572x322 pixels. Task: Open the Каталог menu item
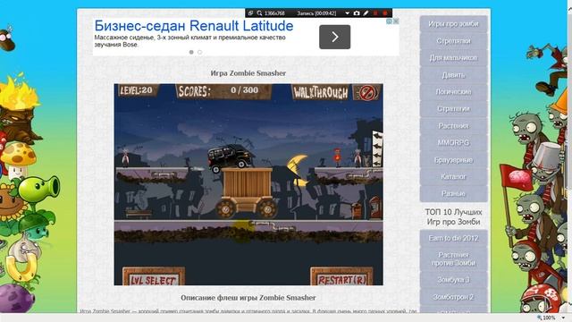coord(453,177)
